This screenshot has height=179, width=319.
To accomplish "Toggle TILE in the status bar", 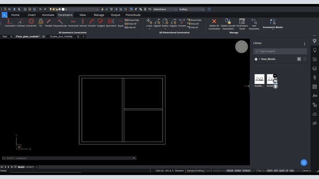I will pos(259,171).
